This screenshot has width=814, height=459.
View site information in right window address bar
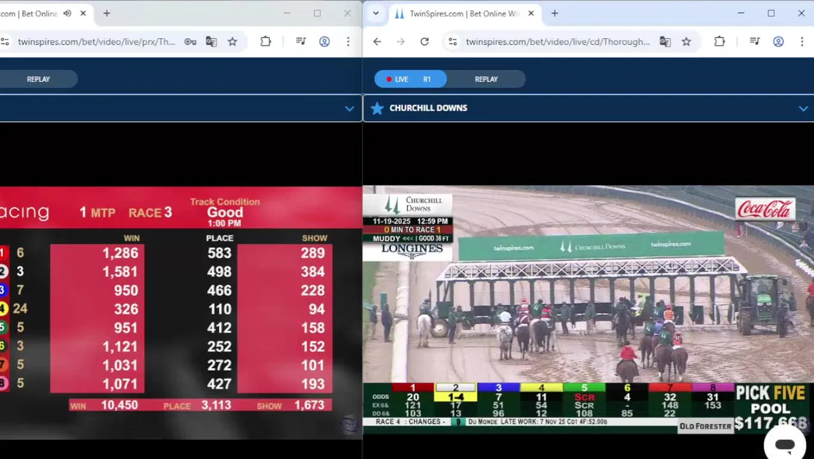point(452,41)
